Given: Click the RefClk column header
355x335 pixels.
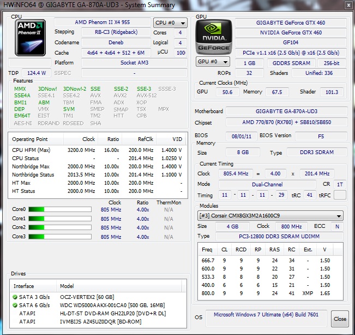Looking at the screenshot, I should point(139,139).
